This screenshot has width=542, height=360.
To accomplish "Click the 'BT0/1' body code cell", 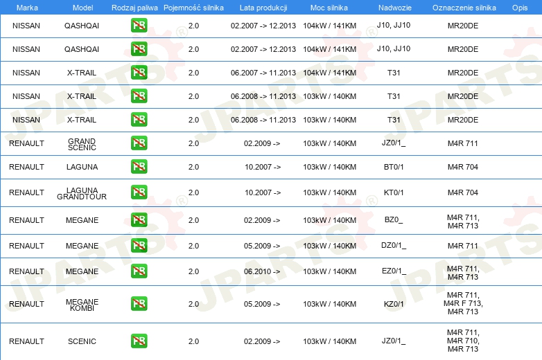I will (394, 167).
